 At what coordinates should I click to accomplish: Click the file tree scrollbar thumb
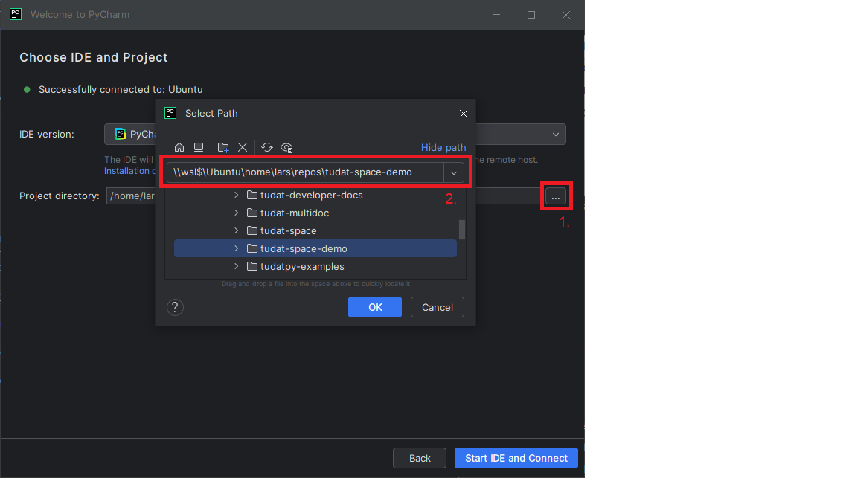click(462, 229)
